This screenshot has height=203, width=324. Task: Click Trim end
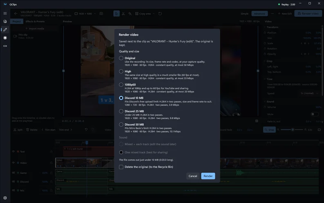(x=65, y=130)
